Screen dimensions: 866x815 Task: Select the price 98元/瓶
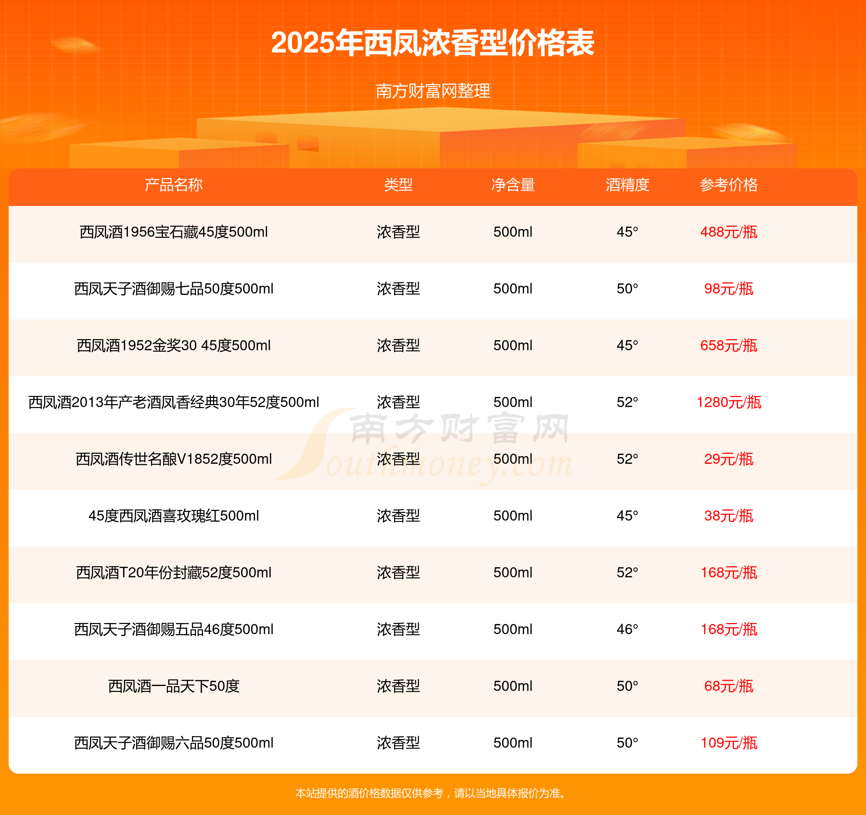click(729, 289)
